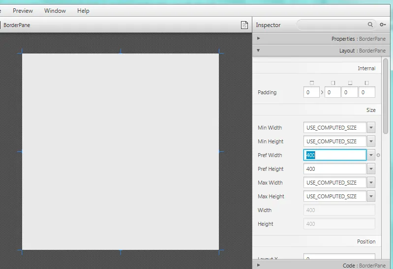Click the Max Width value field
This screenshot has width=393, height=269.
tap(335, 183)
